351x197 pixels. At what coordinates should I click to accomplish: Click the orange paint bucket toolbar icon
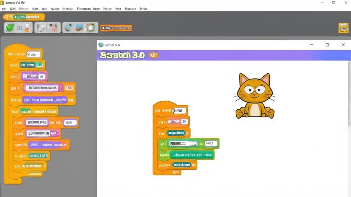[27, 28]
